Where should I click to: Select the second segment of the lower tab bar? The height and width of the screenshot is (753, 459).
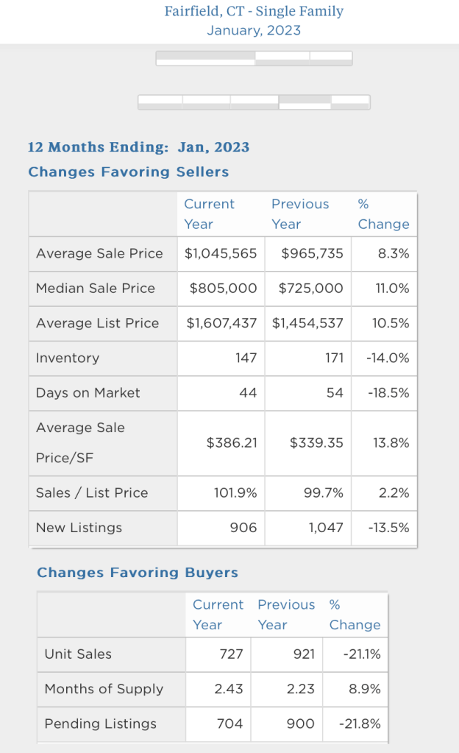[x=206, y=102]
